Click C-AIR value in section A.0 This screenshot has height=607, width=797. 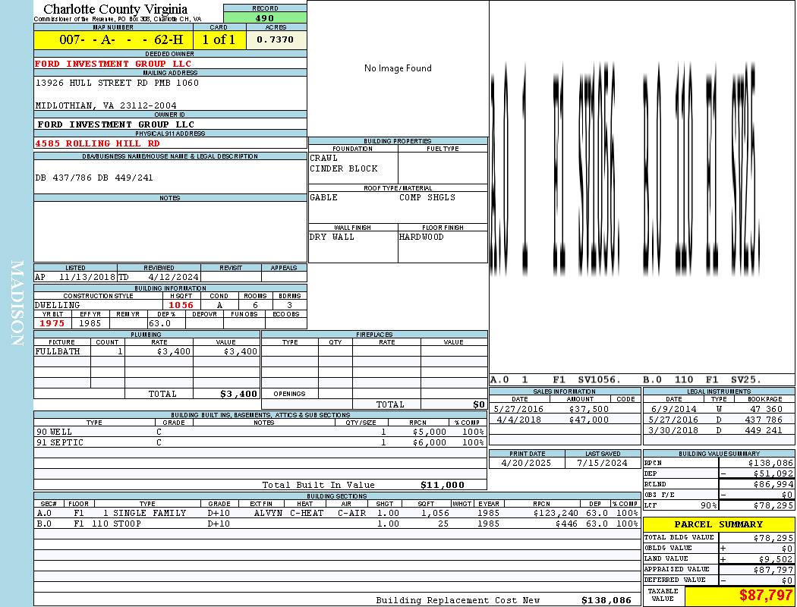[x=352, y=513]
